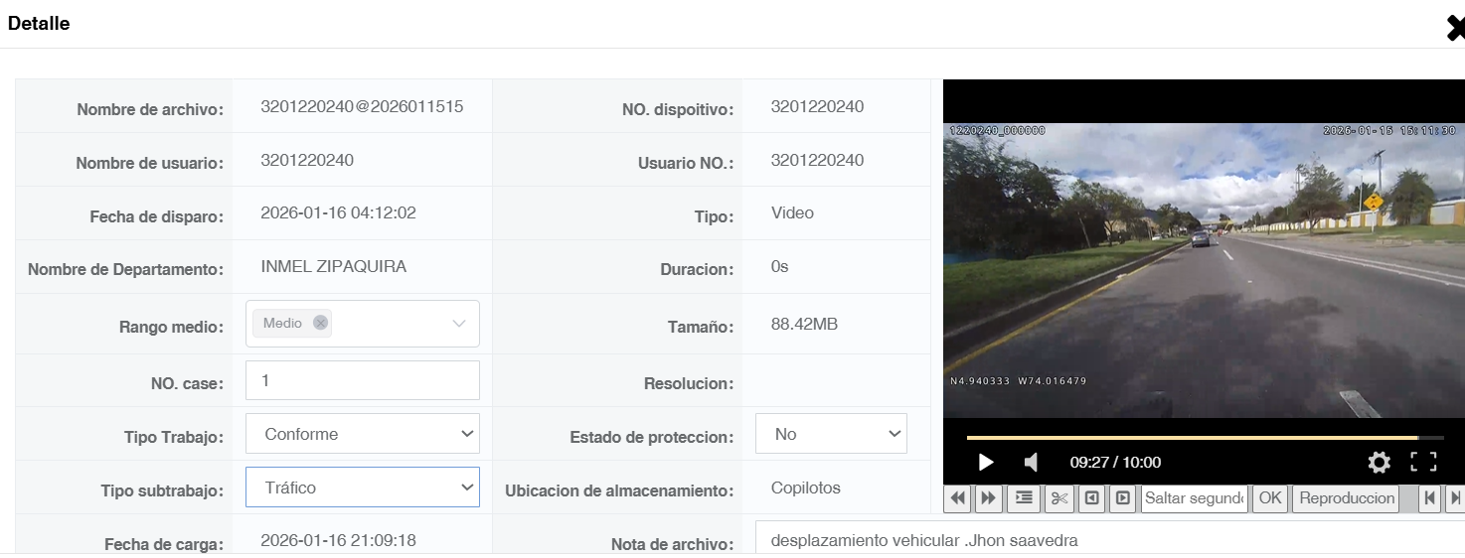1465x558 pixels.
Task: Click the Video type value
Action: pos(792,212)
